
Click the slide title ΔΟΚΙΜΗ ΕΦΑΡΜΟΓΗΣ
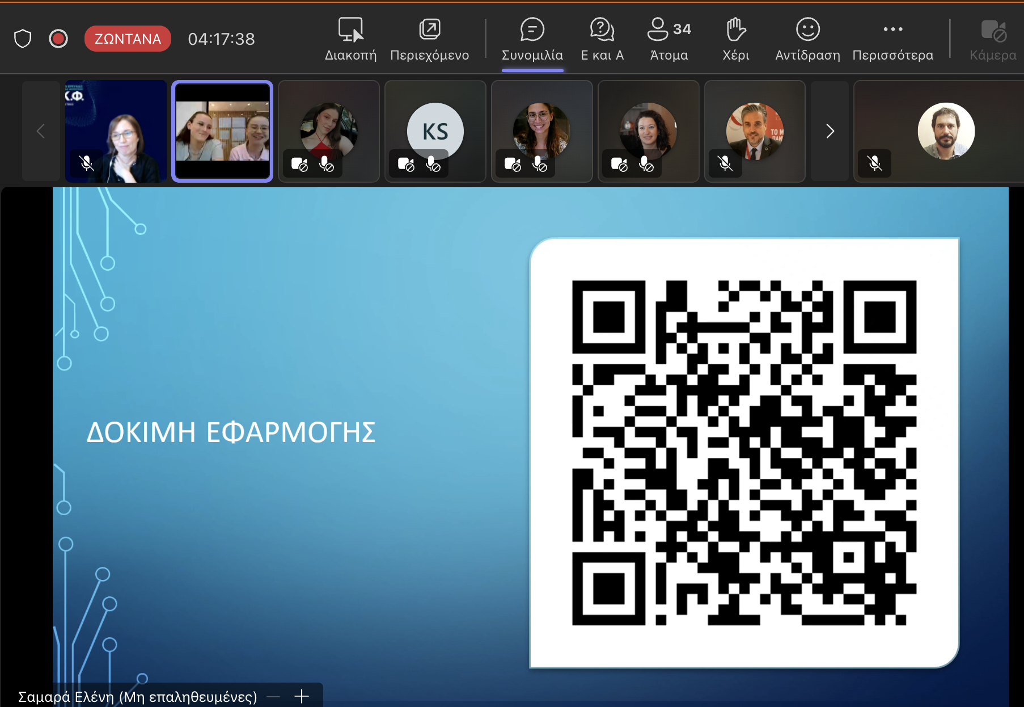coord(231,432)
